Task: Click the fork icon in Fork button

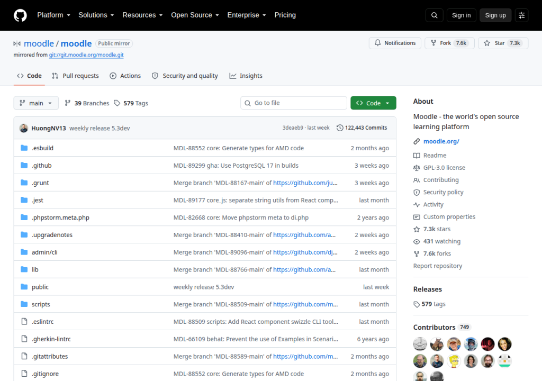Action: pos(433,43)
